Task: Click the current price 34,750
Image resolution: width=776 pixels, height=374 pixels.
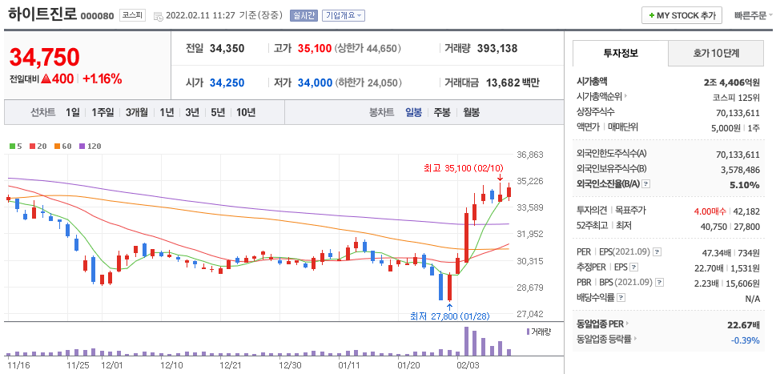Action: [x=45, y=58]
